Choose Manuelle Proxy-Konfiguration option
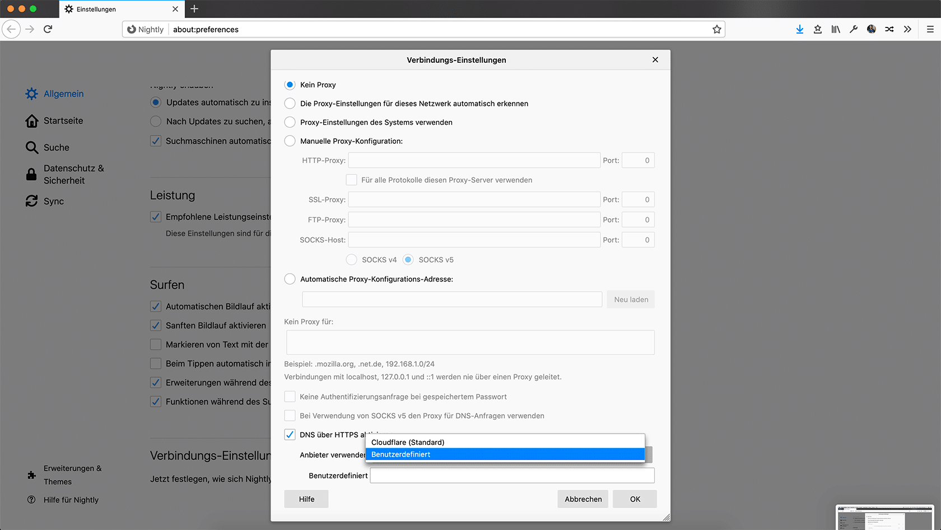Screen dimensions: 941x530 [x=290, y=141]
